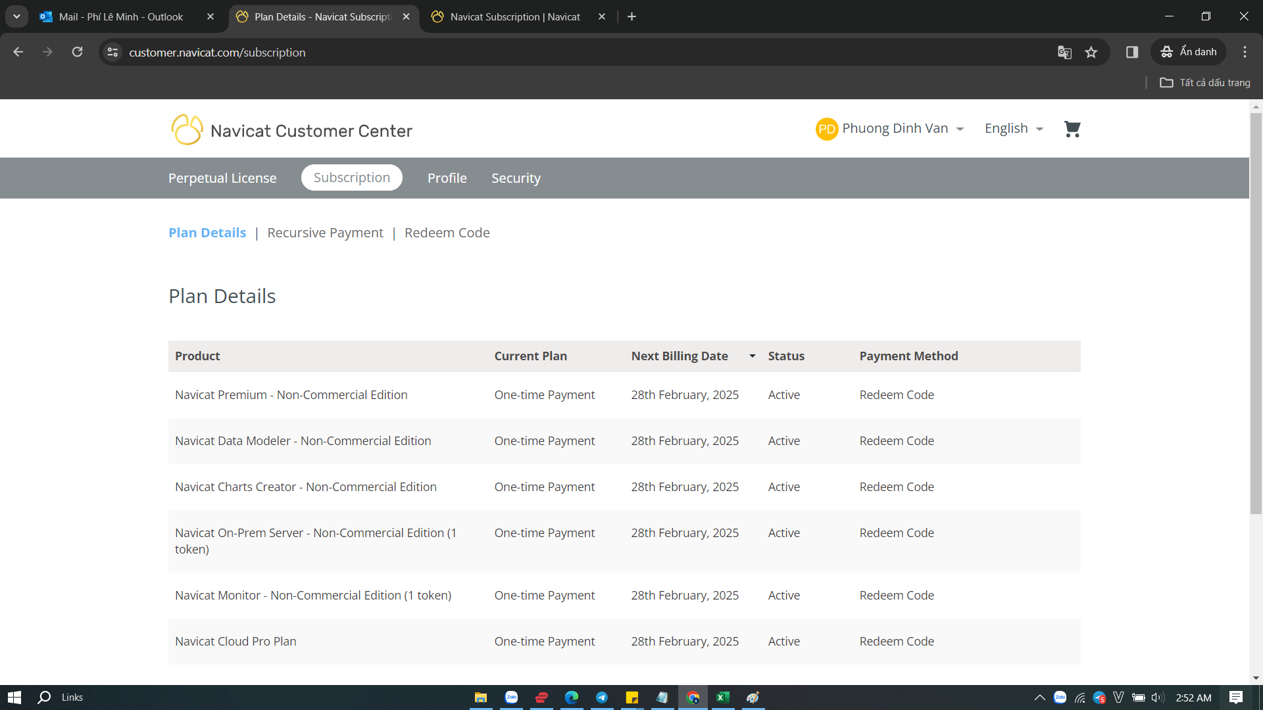The width and height of the screenshot is (1263, 710).
Task: Click the volume icon in the system tray
Action: [x=1158, y=698]
